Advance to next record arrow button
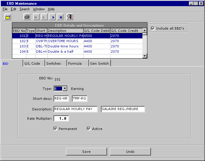Image resolution: width=205 pixels, height=161 pixels. (52, 17)
